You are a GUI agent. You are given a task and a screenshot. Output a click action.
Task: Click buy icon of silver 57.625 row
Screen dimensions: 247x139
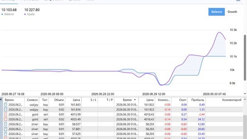[x=5, y=134]
